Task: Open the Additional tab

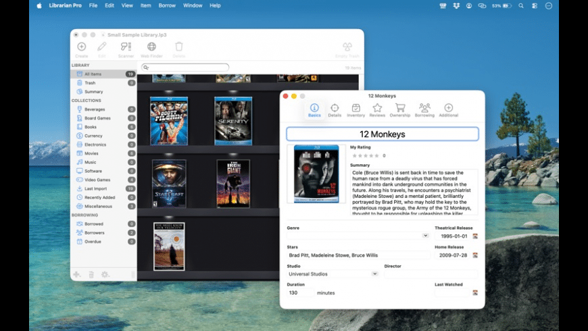Action: tap(449, 110)
